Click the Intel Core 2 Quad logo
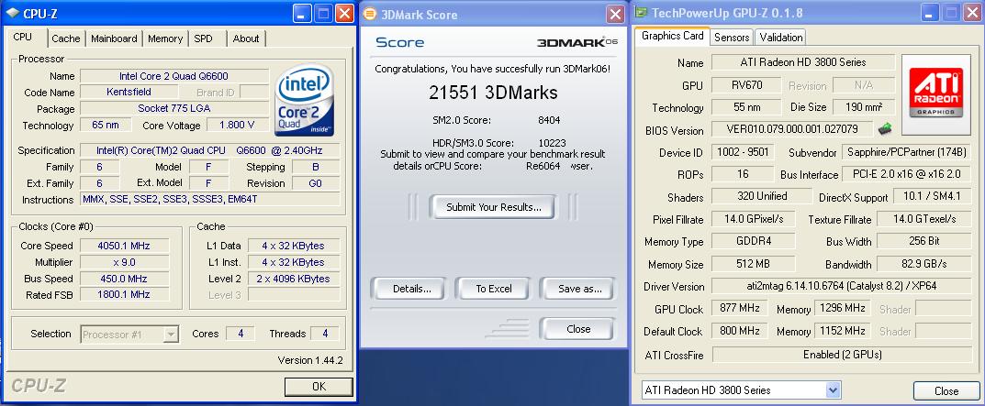985x406 pixels. [306, 101]
